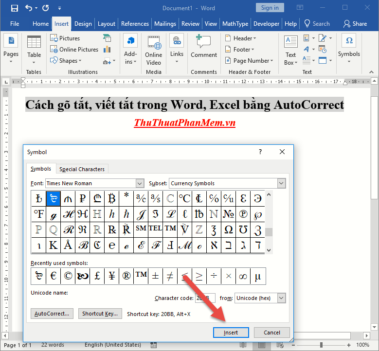Viewport: 379px width, 351px height.
Task: Open the Text Box gallery
Action: [x=291, y=51]
